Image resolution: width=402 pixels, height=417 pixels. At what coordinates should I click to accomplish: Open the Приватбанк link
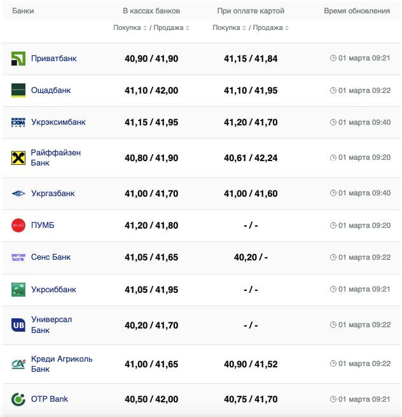(x=53, y=59)
